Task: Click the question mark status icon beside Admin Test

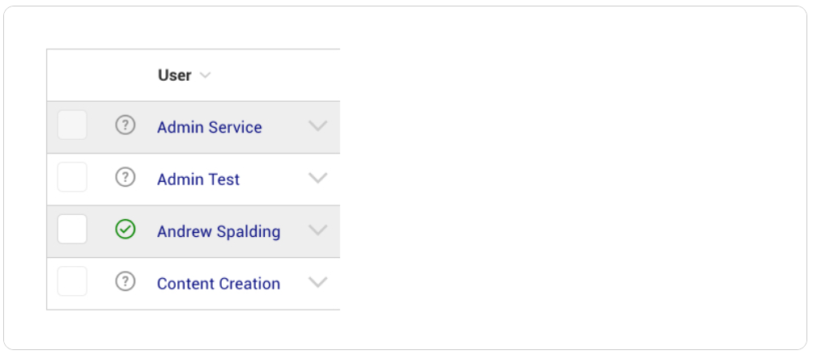Action: pyautogui.click(x=125, y=177)
